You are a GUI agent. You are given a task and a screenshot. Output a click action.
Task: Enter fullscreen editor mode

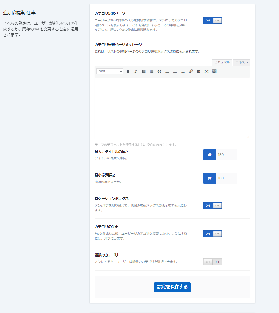pyautogui.click(x=207, y=72)
